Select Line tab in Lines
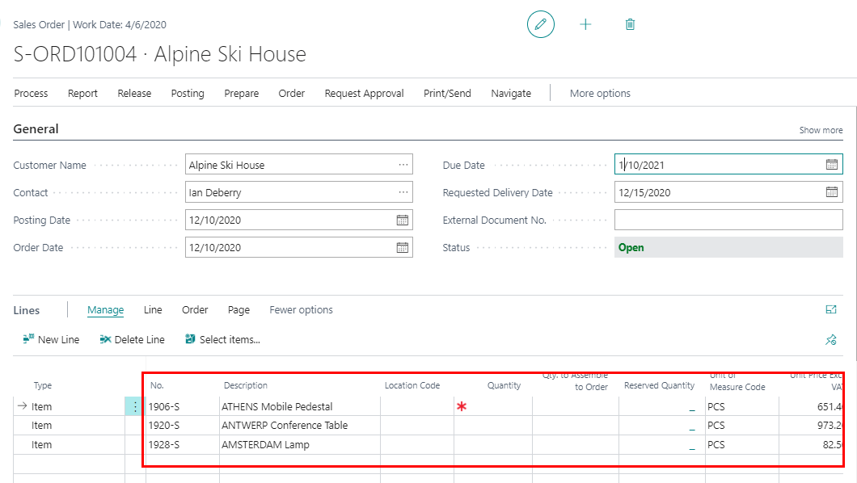Image resolution: width=857 pixels, height=483 pixels. (x=153, y=310)
